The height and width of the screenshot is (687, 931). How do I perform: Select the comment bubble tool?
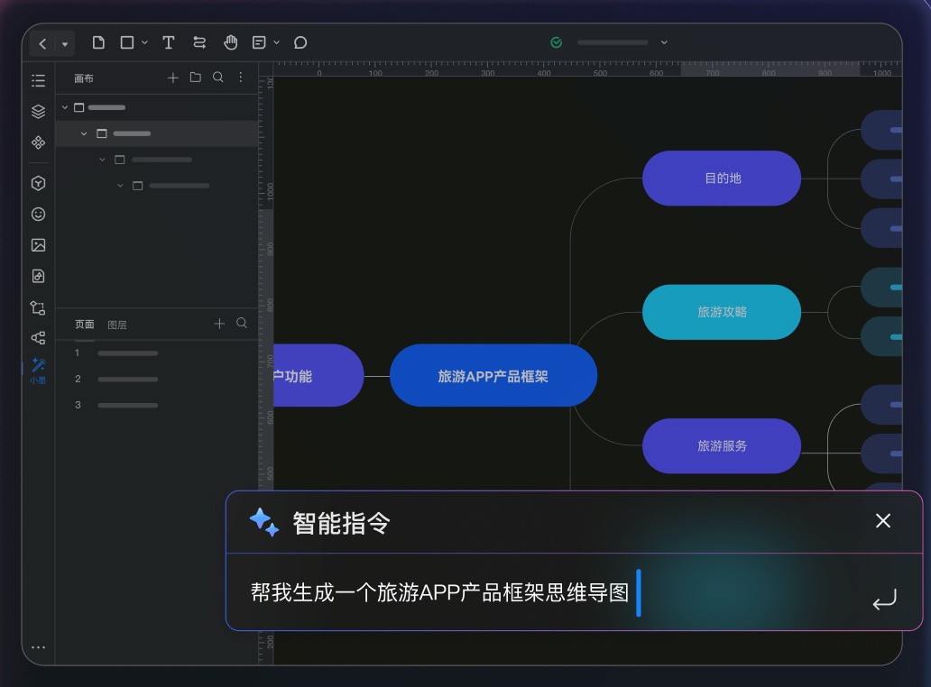pyautogui.click(x=300, y=42)
